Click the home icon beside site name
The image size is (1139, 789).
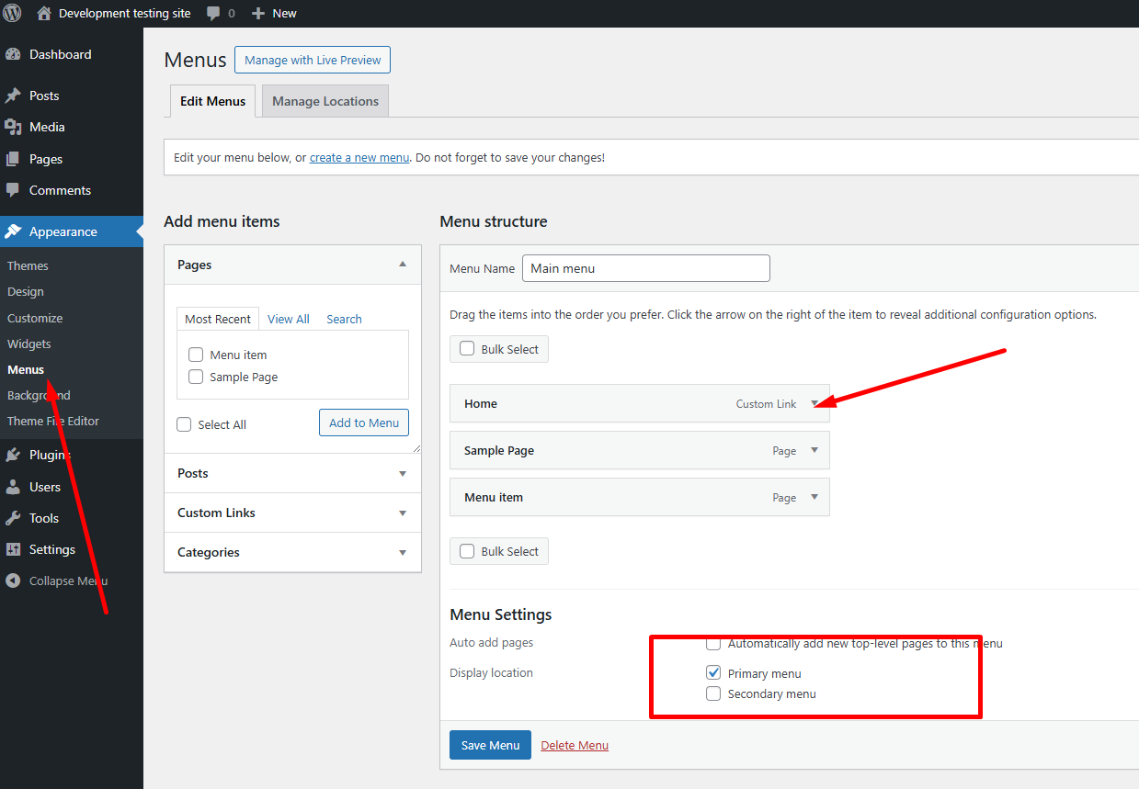pos(44,13)
